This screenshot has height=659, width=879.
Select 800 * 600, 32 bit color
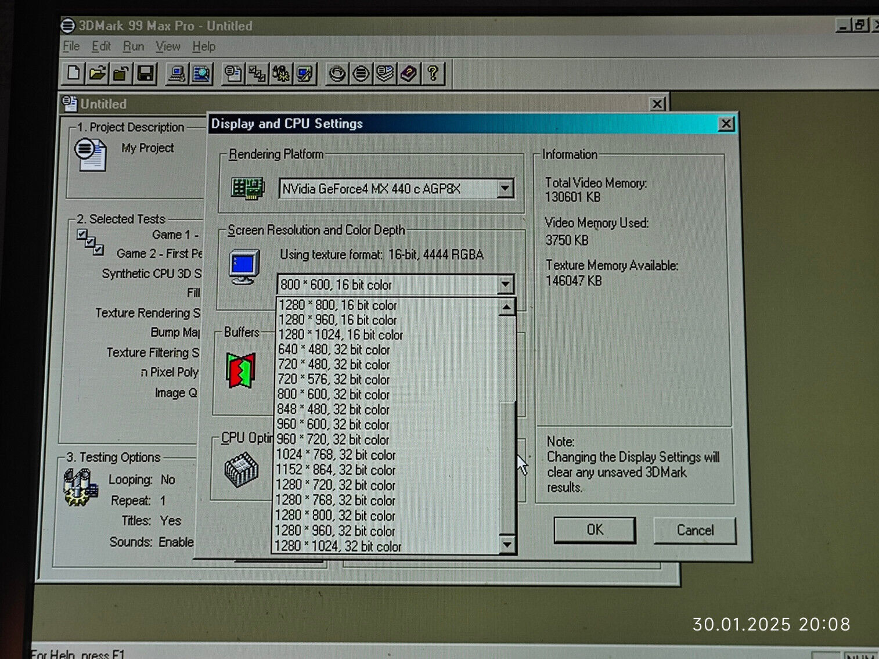tap(387, 395)
